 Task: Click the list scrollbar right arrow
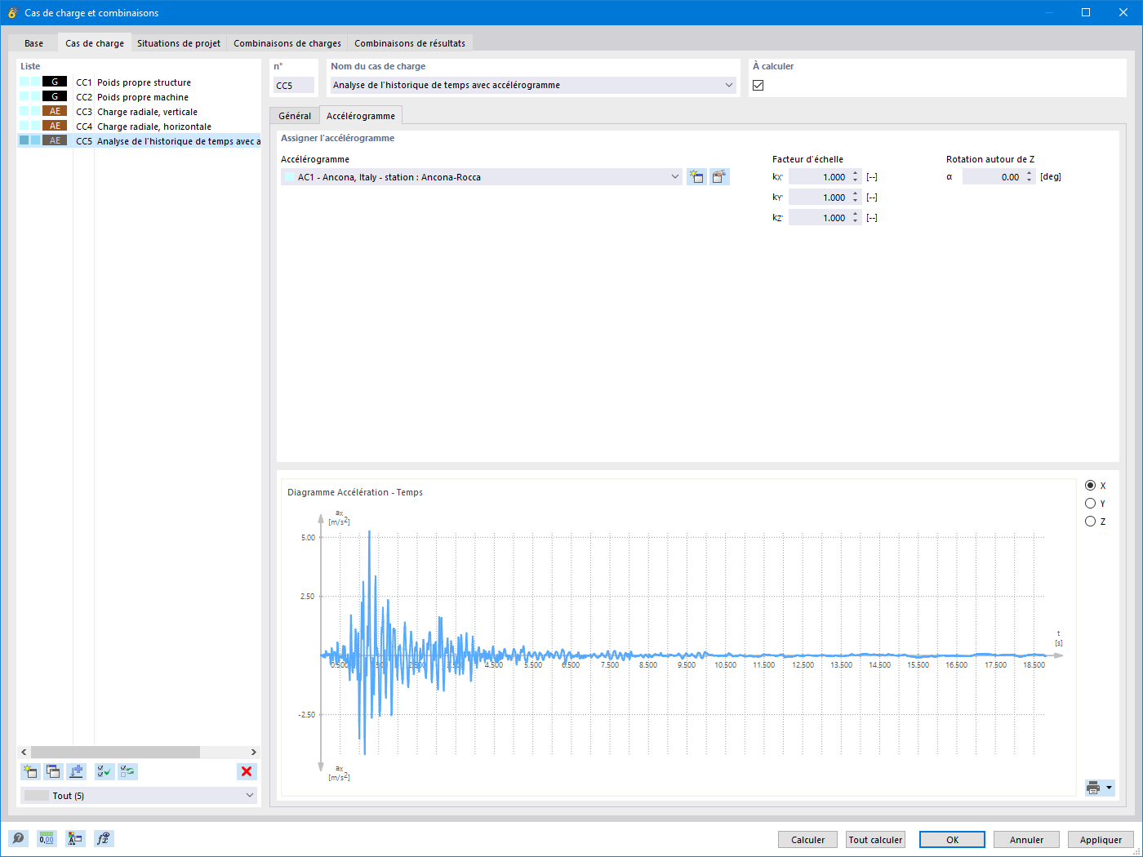(253, 752)
